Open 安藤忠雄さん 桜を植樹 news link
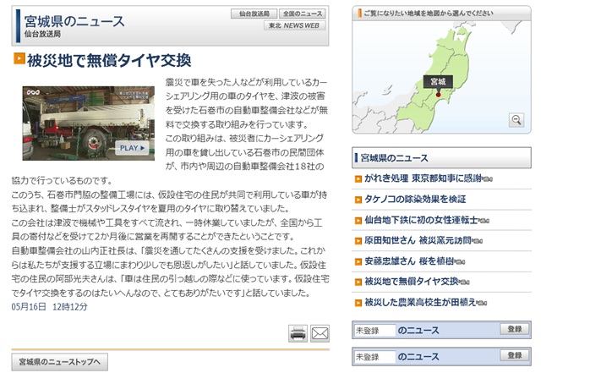 (x=409, y=261)
